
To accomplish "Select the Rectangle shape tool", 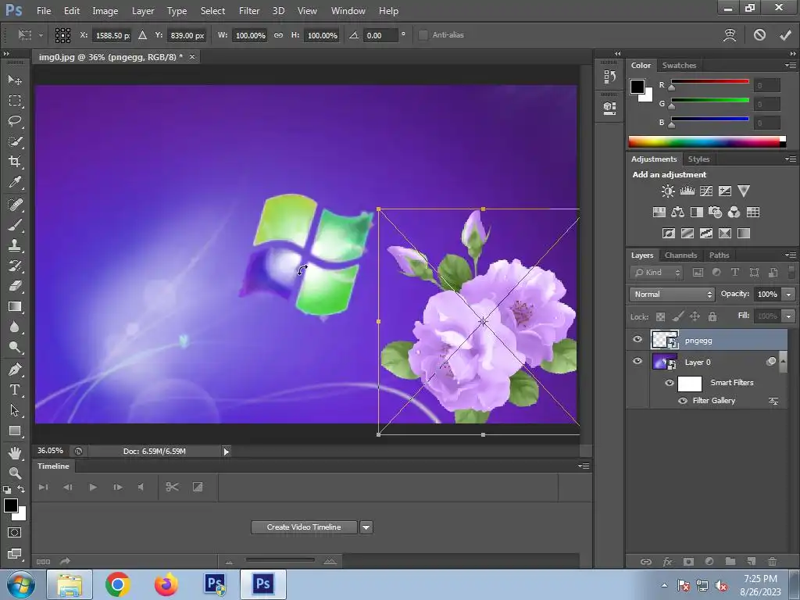I will pyautogui.click(x=15, y=431).
